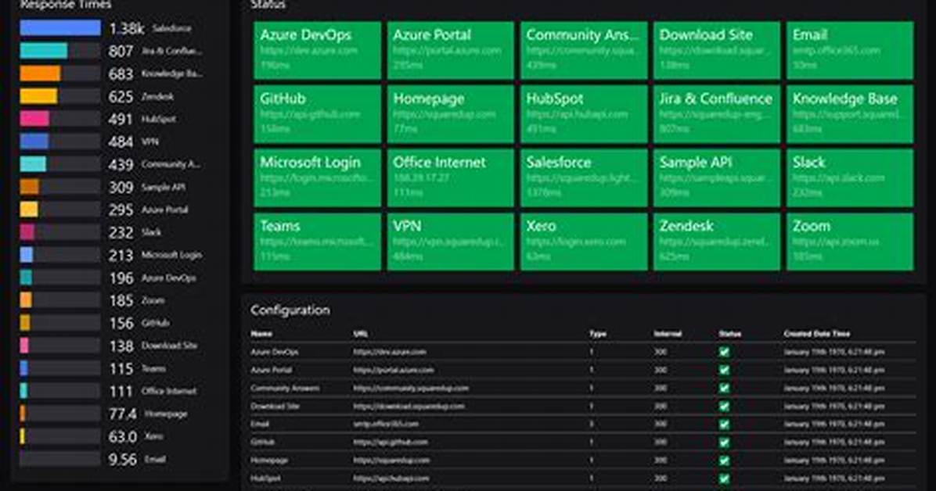Image resolution: width=936 pixels, height=491 pixels.
Task: Click the 115 value beside Teams
Action: [x=121, y=368]
